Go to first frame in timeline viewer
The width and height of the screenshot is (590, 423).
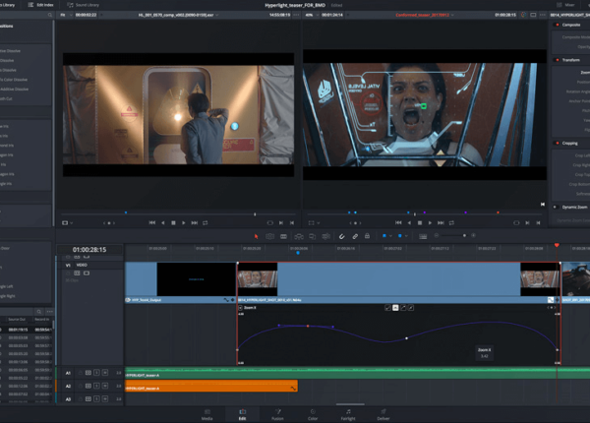coord(398,222)
